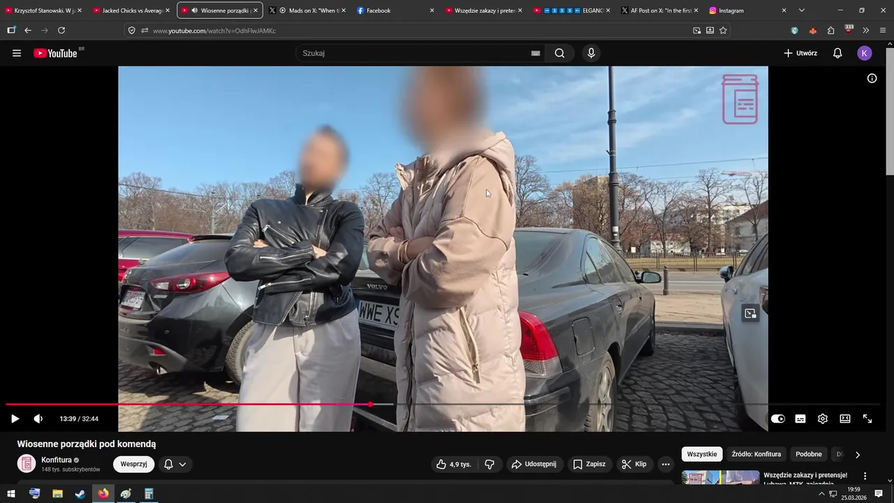Open suggested video Wszędzie zakazy i pretensje!
894x503 pixels.
[x=805, y=475]
